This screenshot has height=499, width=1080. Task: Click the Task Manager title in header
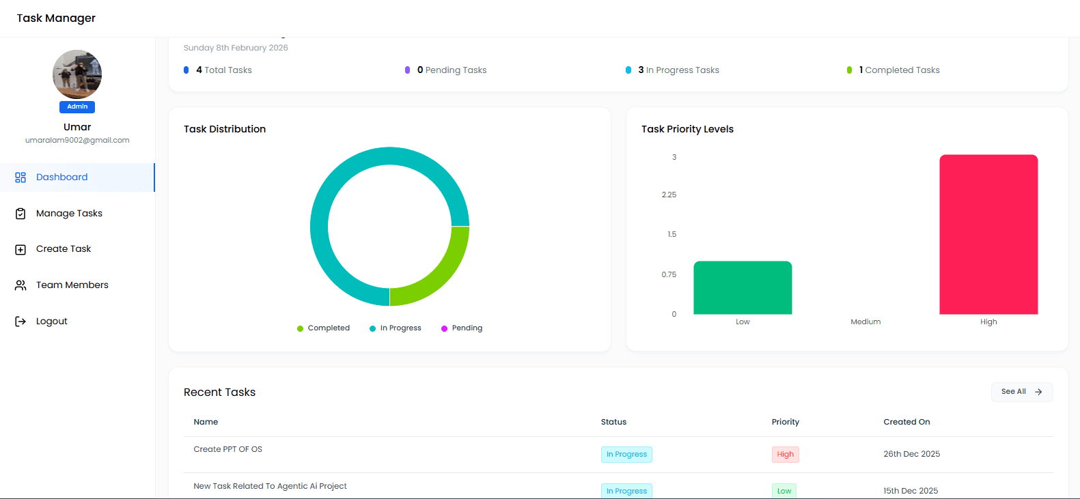pos(56,18)
